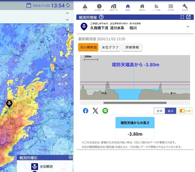195x172 pixels.
Task: Switch the cross-section view to 全体
Action: (x=160, y=111)
